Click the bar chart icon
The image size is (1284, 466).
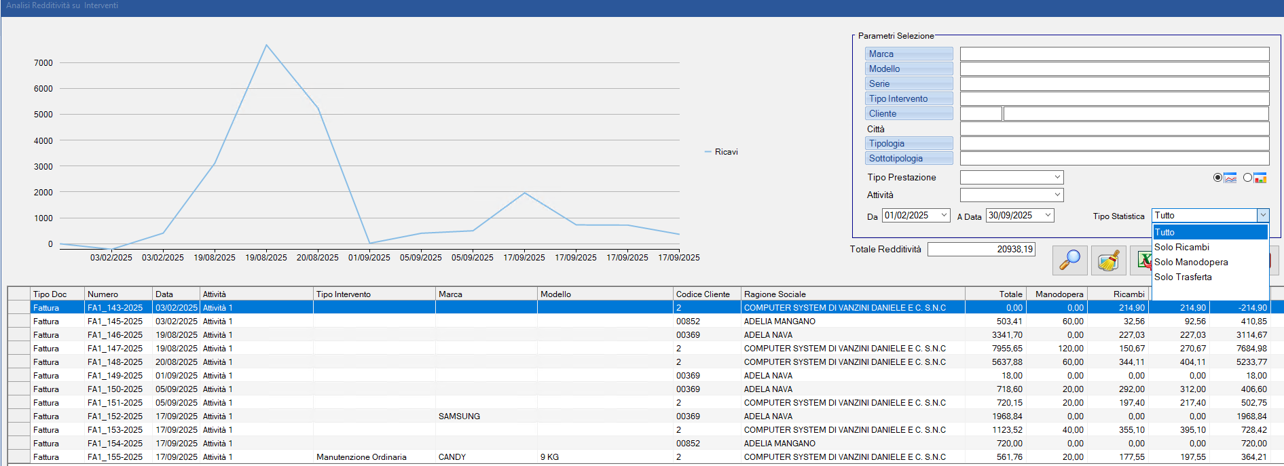coord(1260,178)
